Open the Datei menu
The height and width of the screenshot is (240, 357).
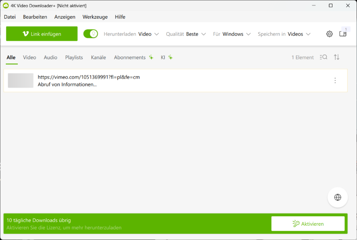coord(10,17)
